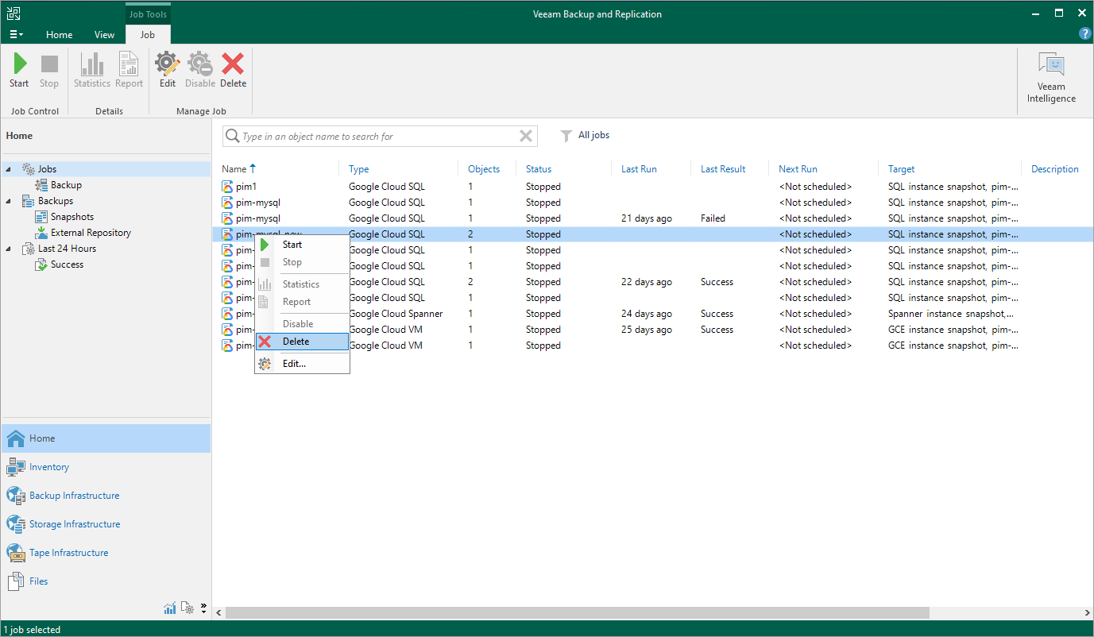Screen dimensions: 1094x637
Task: Click the green Start icon in the ribbon
Action: (x=20, y=64)
